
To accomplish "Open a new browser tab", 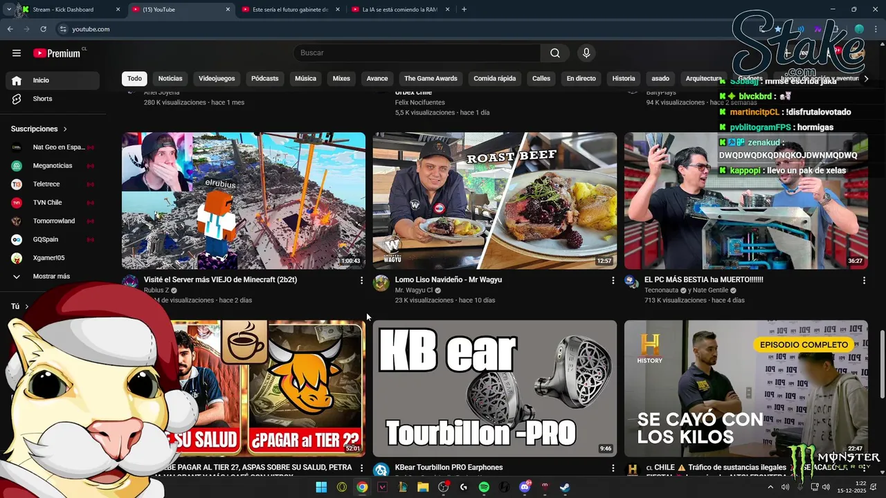I will pyautogui.click(x=464, y=10).
